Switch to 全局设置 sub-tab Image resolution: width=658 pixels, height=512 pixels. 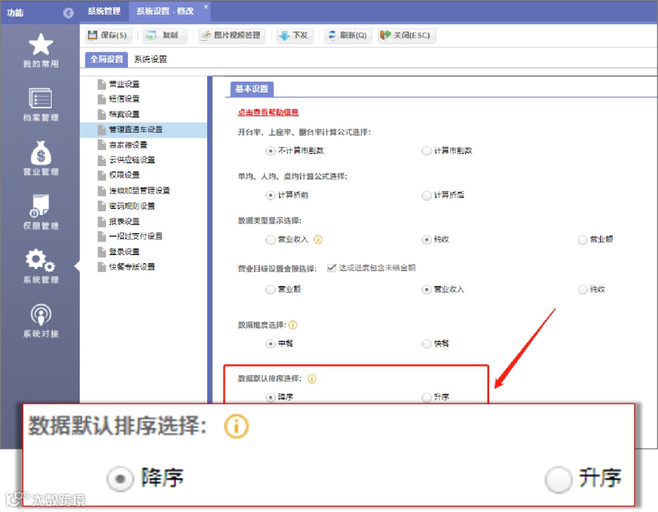click(107, 59)
